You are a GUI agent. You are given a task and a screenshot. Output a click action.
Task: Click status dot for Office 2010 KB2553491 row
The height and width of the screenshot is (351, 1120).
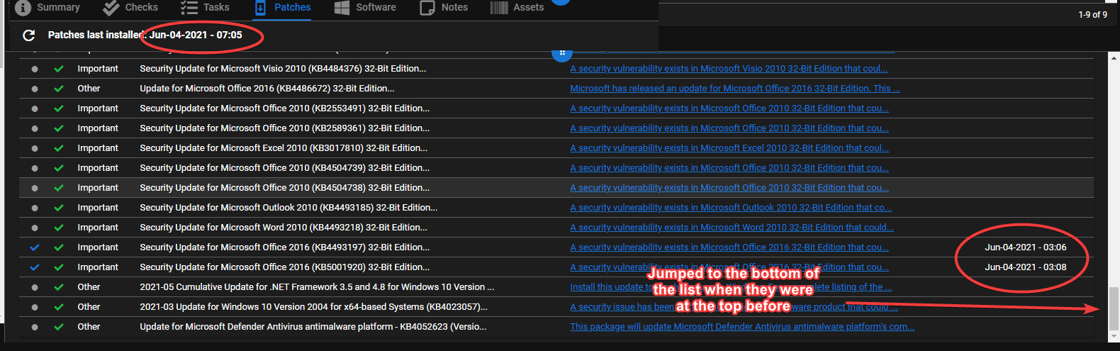click(x=35, y=108)
